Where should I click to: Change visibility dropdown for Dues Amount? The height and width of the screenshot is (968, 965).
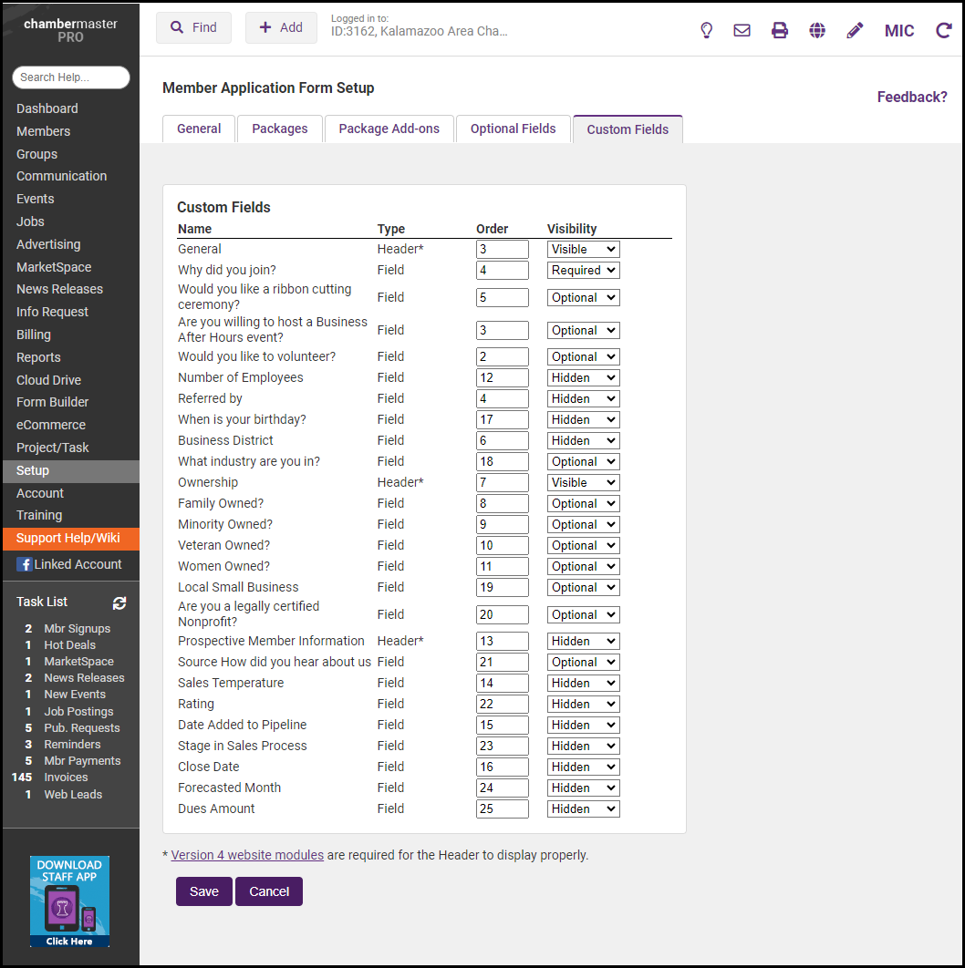[x=583, y=809]
